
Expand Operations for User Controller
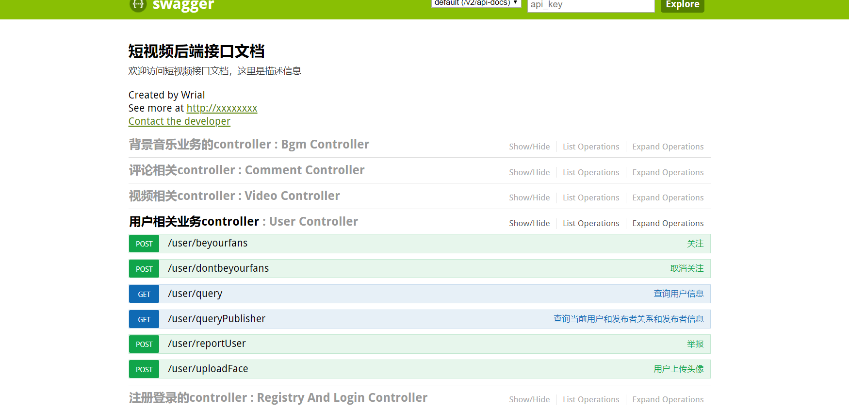click(668, 223)
